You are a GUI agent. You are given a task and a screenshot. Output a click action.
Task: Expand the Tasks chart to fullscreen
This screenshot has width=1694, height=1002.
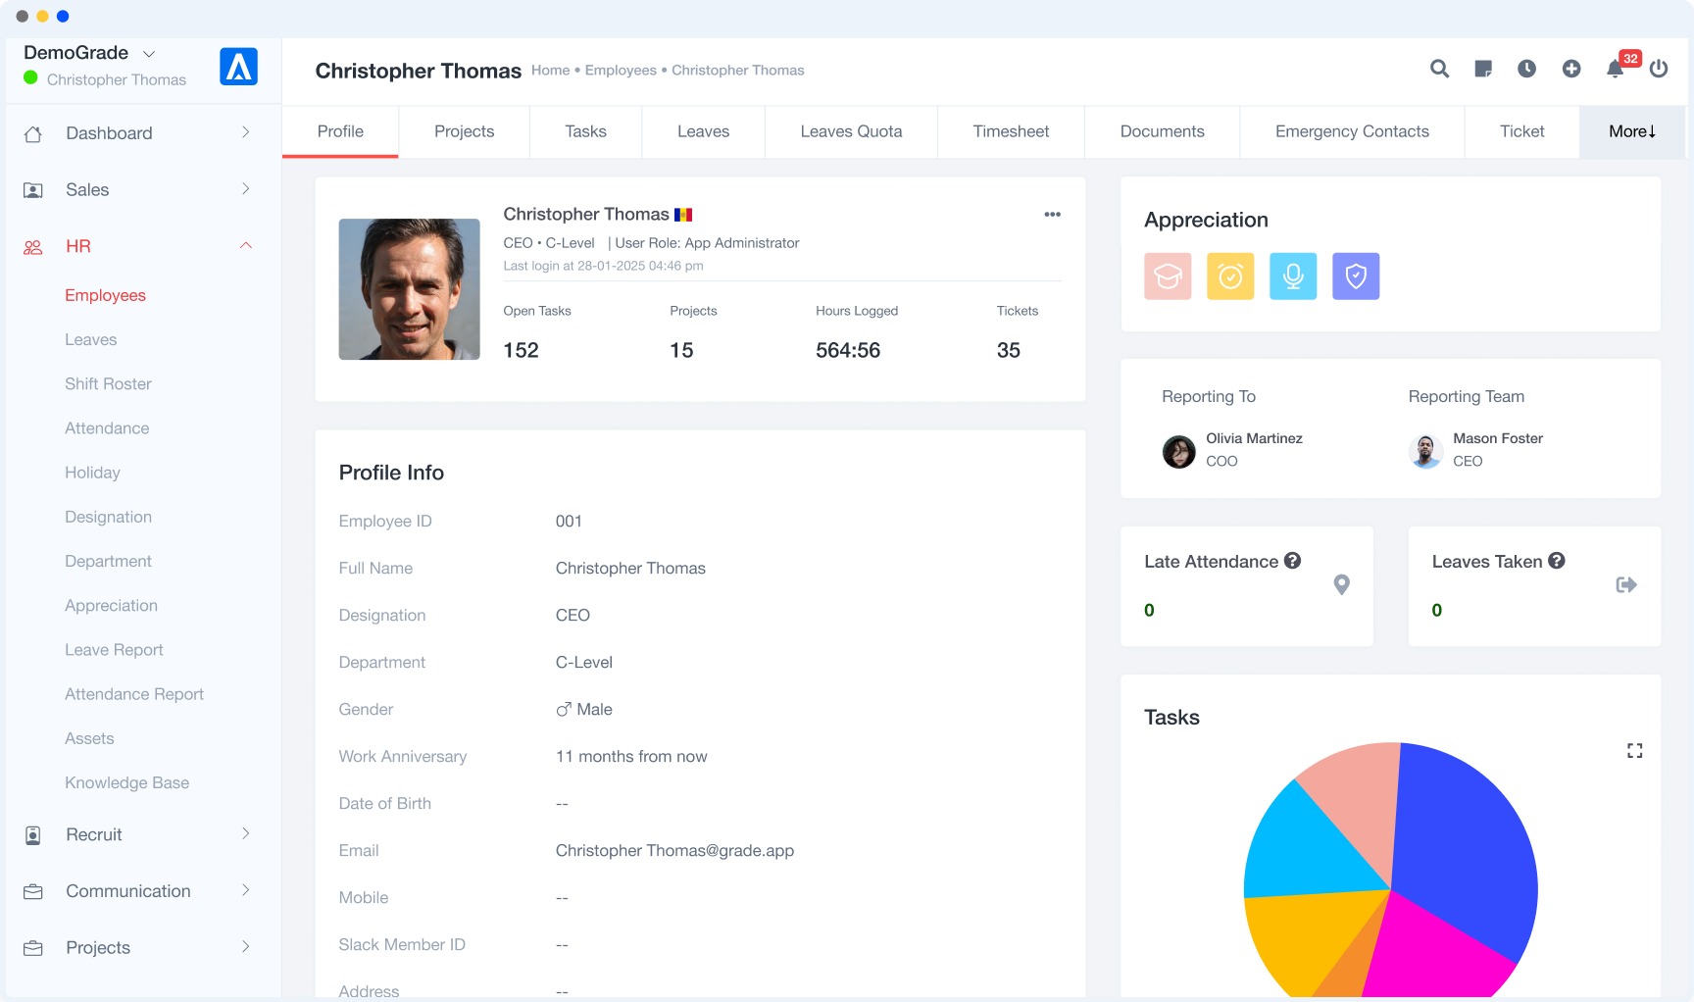point(1634,750)
